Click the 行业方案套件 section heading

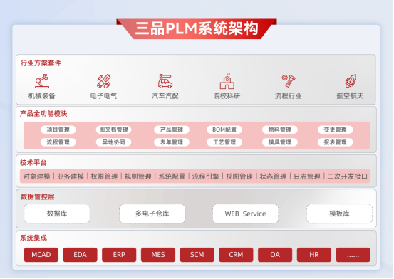(41, 63)
